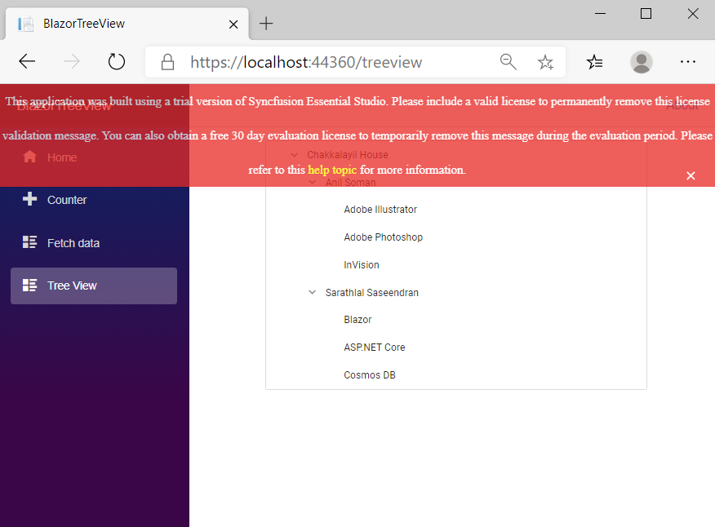Dismiss the trial license banner
The width and height of the screenshot is (715, 527).
point(691,175)
